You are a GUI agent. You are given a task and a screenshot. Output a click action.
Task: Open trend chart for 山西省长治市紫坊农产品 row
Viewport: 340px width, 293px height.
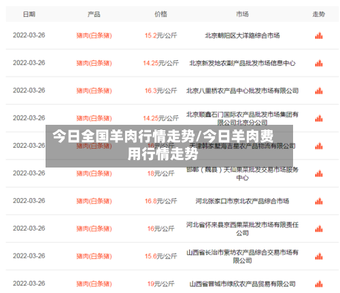pos(318,256)
